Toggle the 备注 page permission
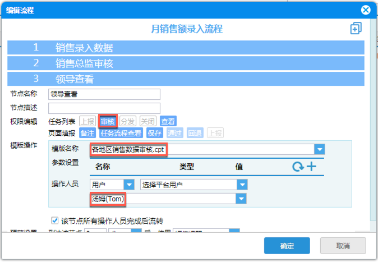The height and width of the screenshot is (262, 378). pyautogui.click(x=87, y=133)
